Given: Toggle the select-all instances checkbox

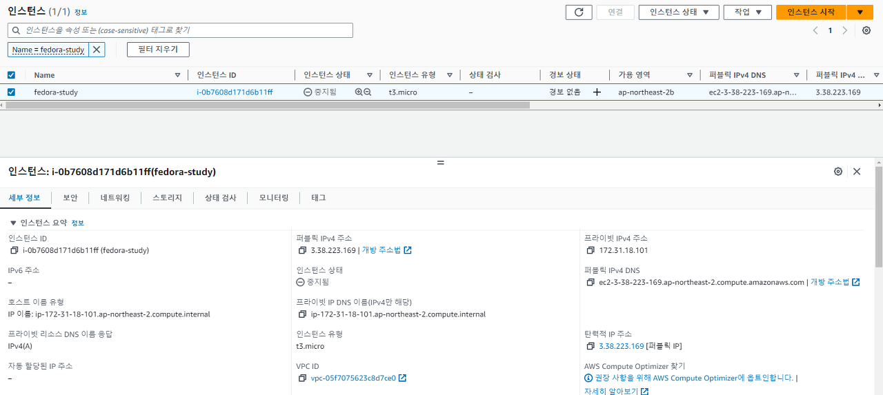Looking at the screenshot, I should point(11,75).
